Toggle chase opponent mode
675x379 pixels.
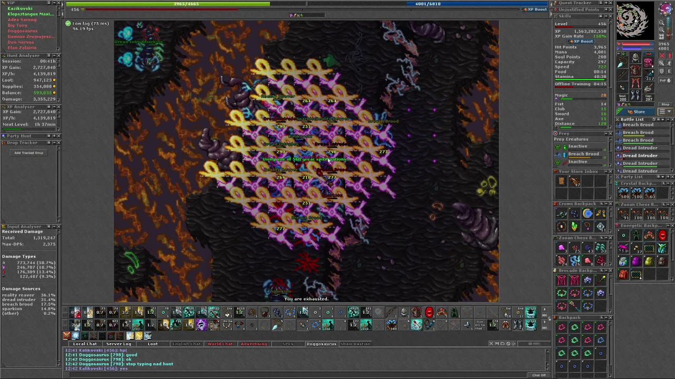pos(669,63)
